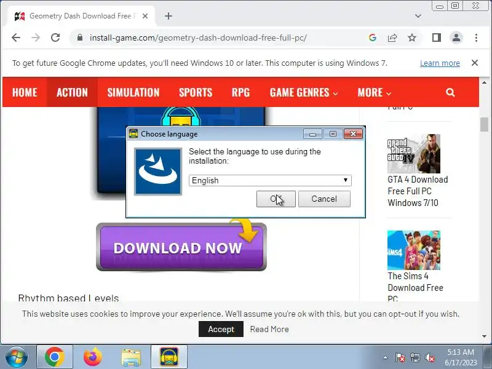Open GTA 4 Download Free Full PC link
Viewport: 492px width, 369px height.
click(418, 191)
